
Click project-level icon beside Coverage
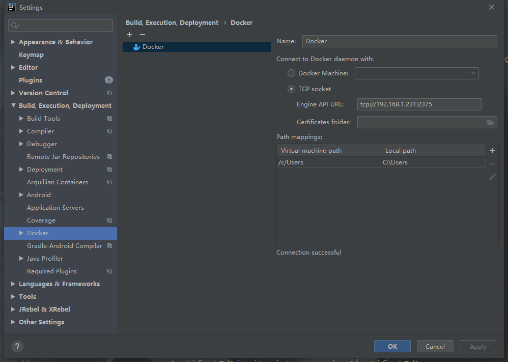click(110, 220)
